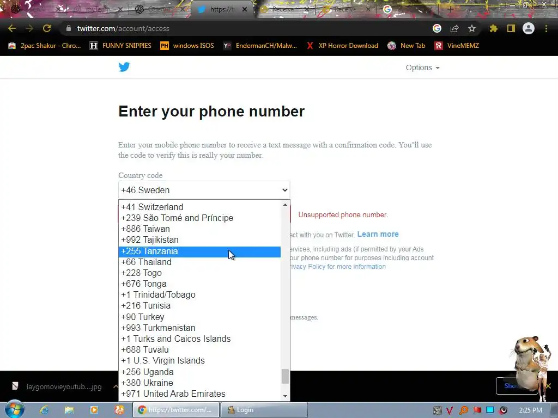This screenshot has height=418, width=558.
Task: Choose +1 Trinidad/Tobago option
Action: pos(199,295)
